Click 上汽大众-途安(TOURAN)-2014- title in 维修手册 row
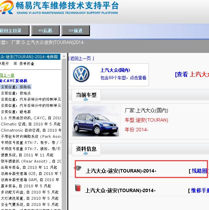 [120, 190]
